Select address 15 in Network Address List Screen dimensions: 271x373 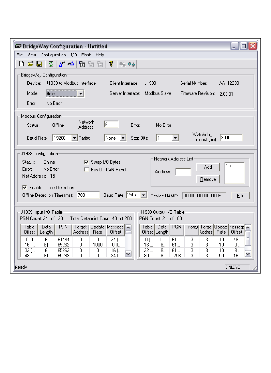228,166
